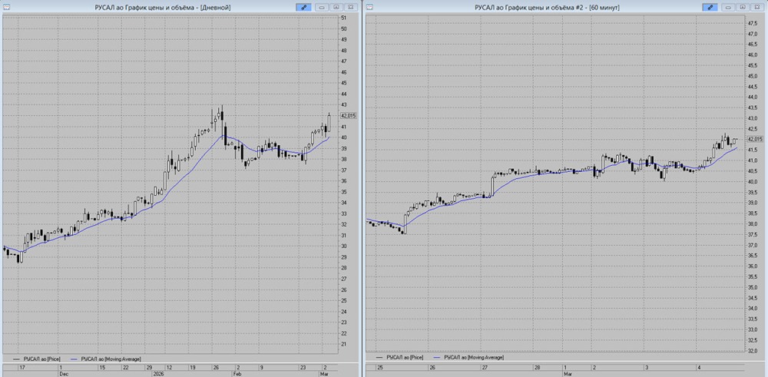Click the chart link icon in the daily window

point(303,7)
